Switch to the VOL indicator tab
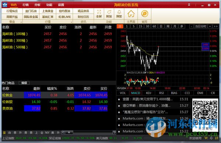Screen dimensions: 221x143 pyautogui.click(x=123, y=93)
